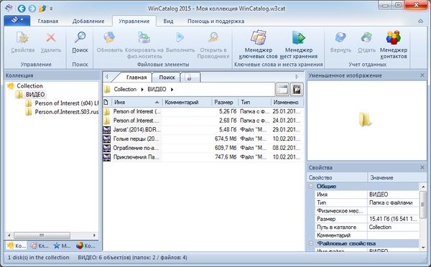Viewport: 431px width, 267px height.
Task: Sort list by Размер column header
Action: [x=223, y=102]
